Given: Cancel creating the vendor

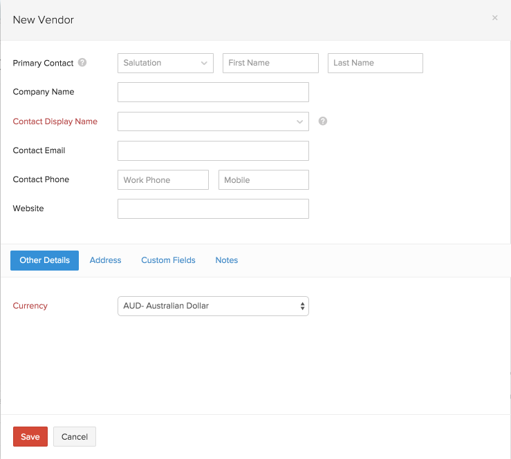Looking at the screenshot, I should [x=75, y=436].
